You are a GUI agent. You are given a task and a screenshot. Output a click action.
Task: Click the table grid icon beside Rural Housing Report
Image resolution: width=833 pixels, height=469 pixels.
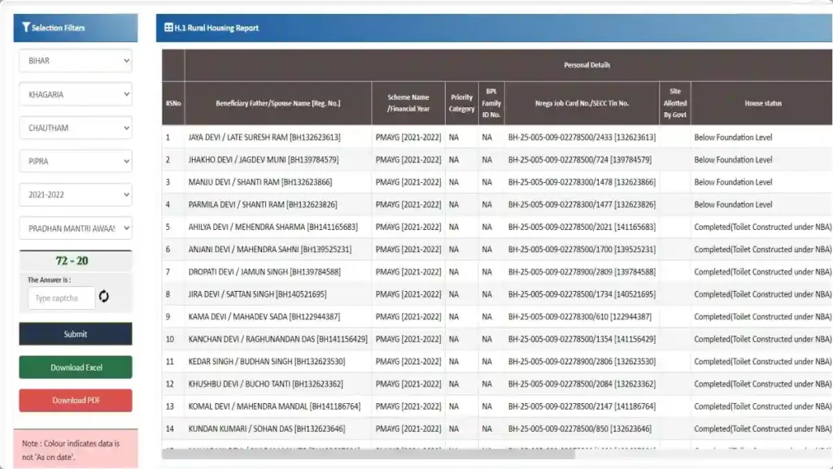click(x=168, y=28)
